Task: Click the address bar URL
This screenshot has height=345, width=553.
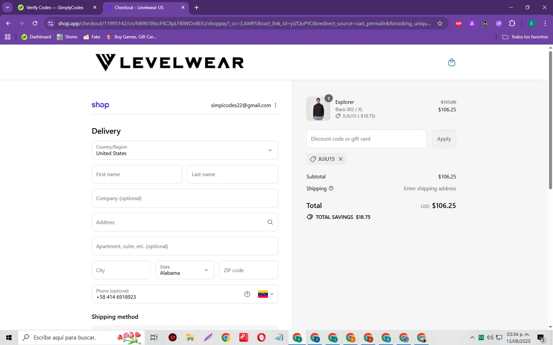Action: (x=244, y=23)
